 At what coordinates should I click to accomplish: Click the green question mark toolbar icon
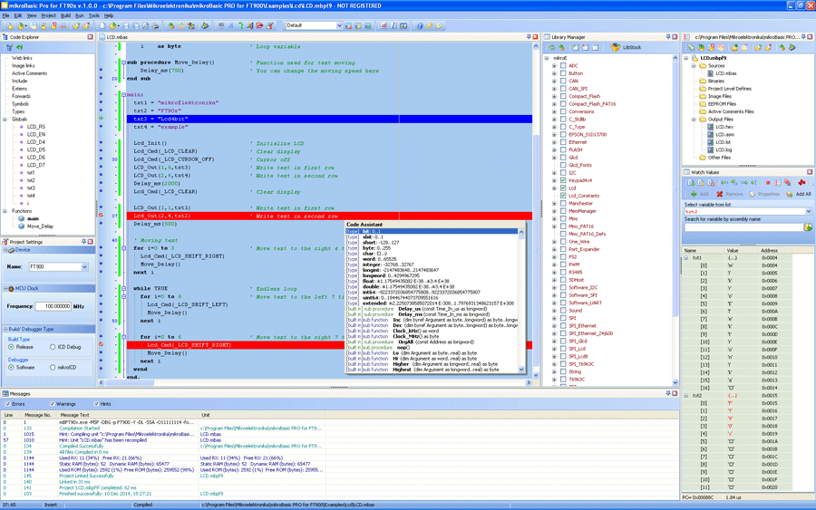241,25
